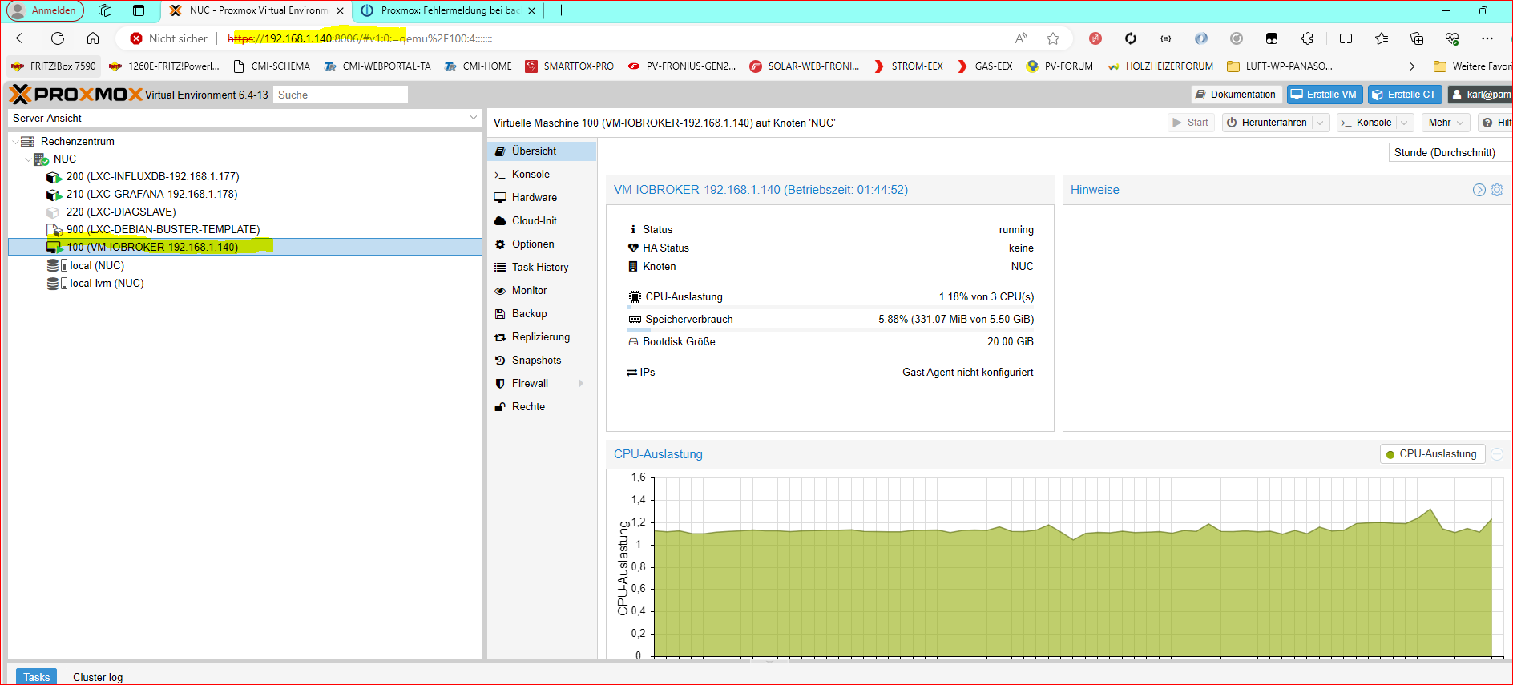Toggle browser split screen icon

(x=1346, y=38)
